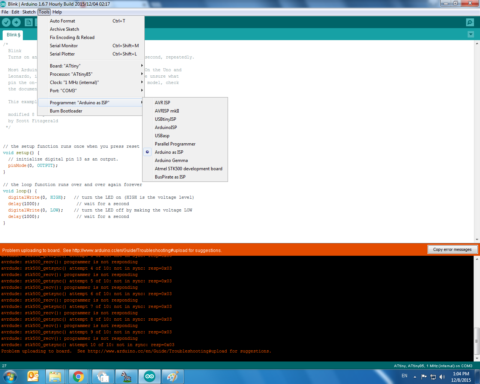Viewport: 480px width, 384px height.
Task: Click the New sketch document icon
Action: point(28,22)
